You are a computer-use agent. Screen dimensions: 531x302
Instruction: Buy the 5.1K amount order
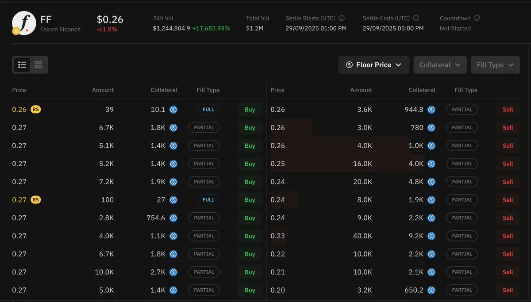click(x=250, y=145)
